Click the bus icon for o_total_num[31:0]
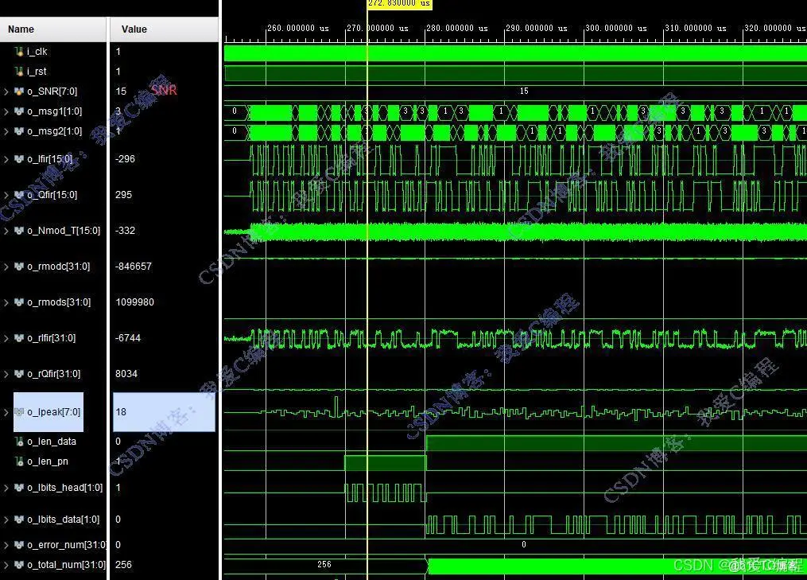The width and height of the screenshot is (807, 580). tap(17, 565)
